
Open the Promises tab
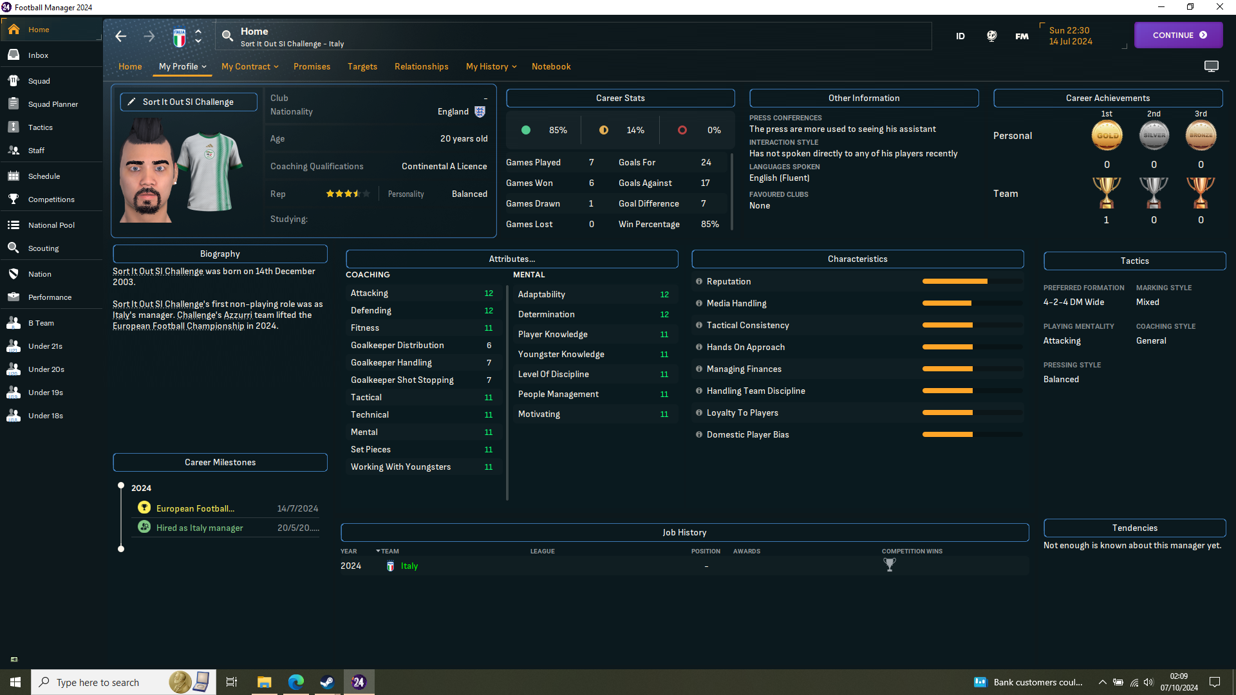pyautogui.click(x=312, y=66)
